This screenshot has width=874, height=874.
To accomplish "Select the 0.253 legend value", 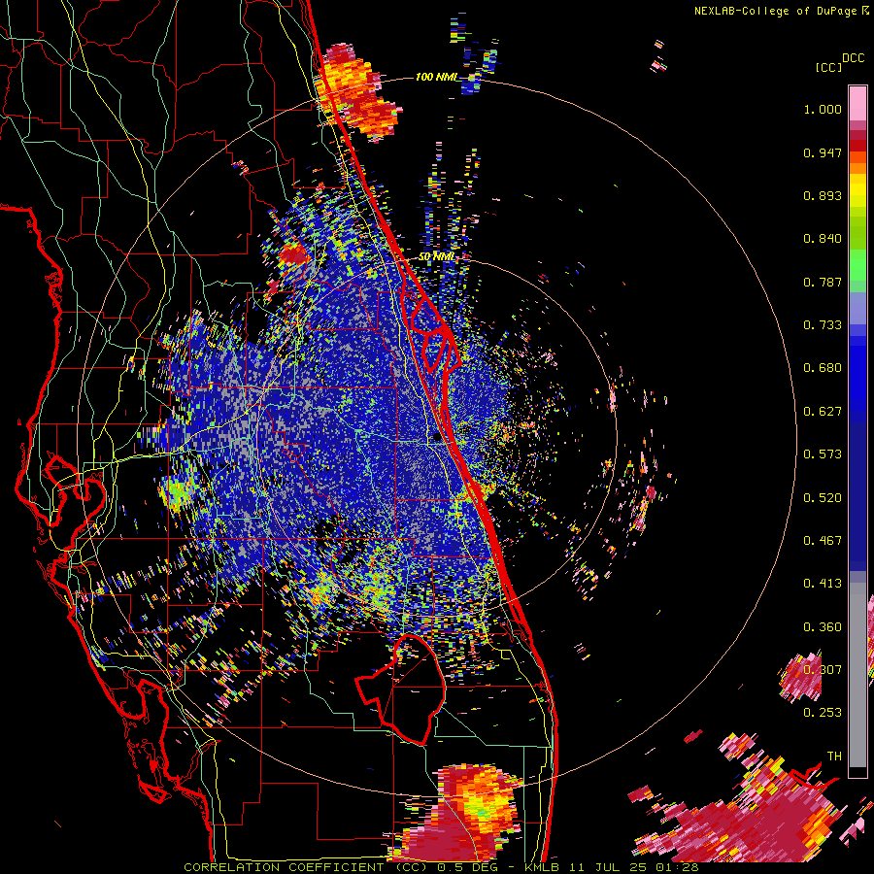I will coord(823,713).
